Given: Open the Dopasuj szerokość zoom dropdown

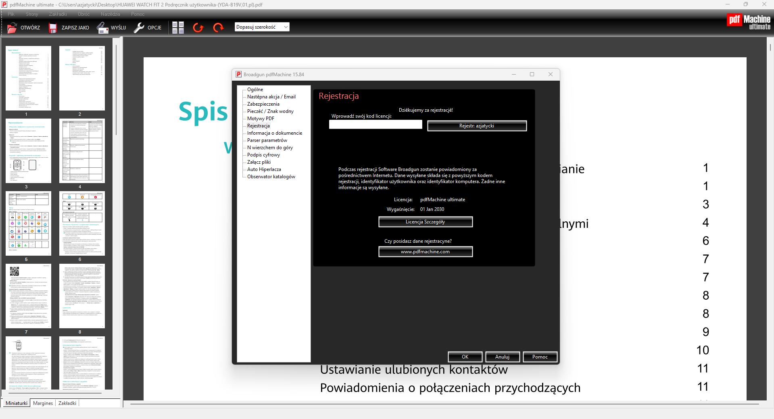Looking at the screenshot, I should point(262,27).
